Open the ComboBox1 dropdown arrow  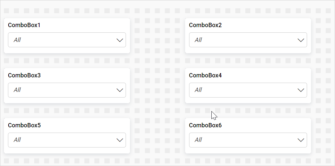click(x=120, y=40)
